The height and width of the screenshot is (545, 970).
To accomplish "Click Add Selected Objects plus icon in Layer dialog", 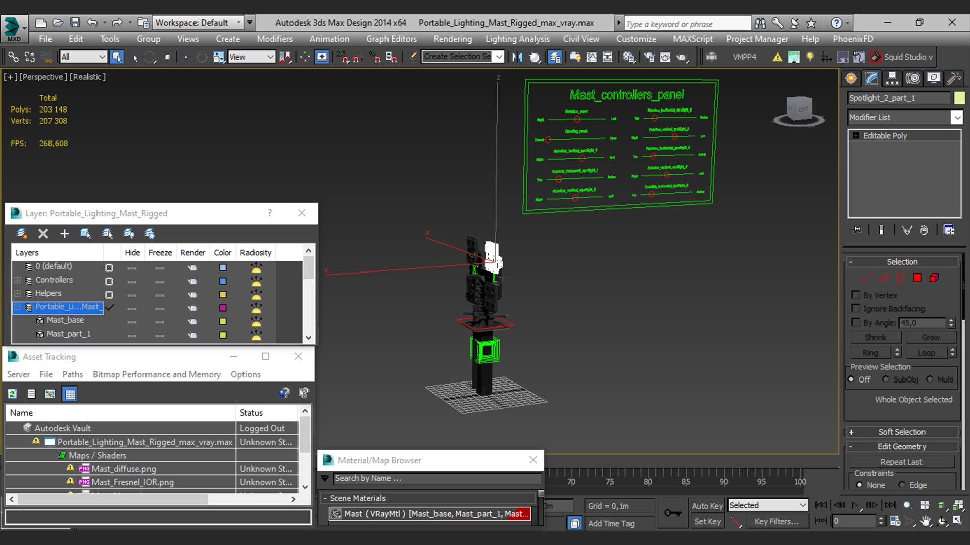I will [x=65, y=233].
